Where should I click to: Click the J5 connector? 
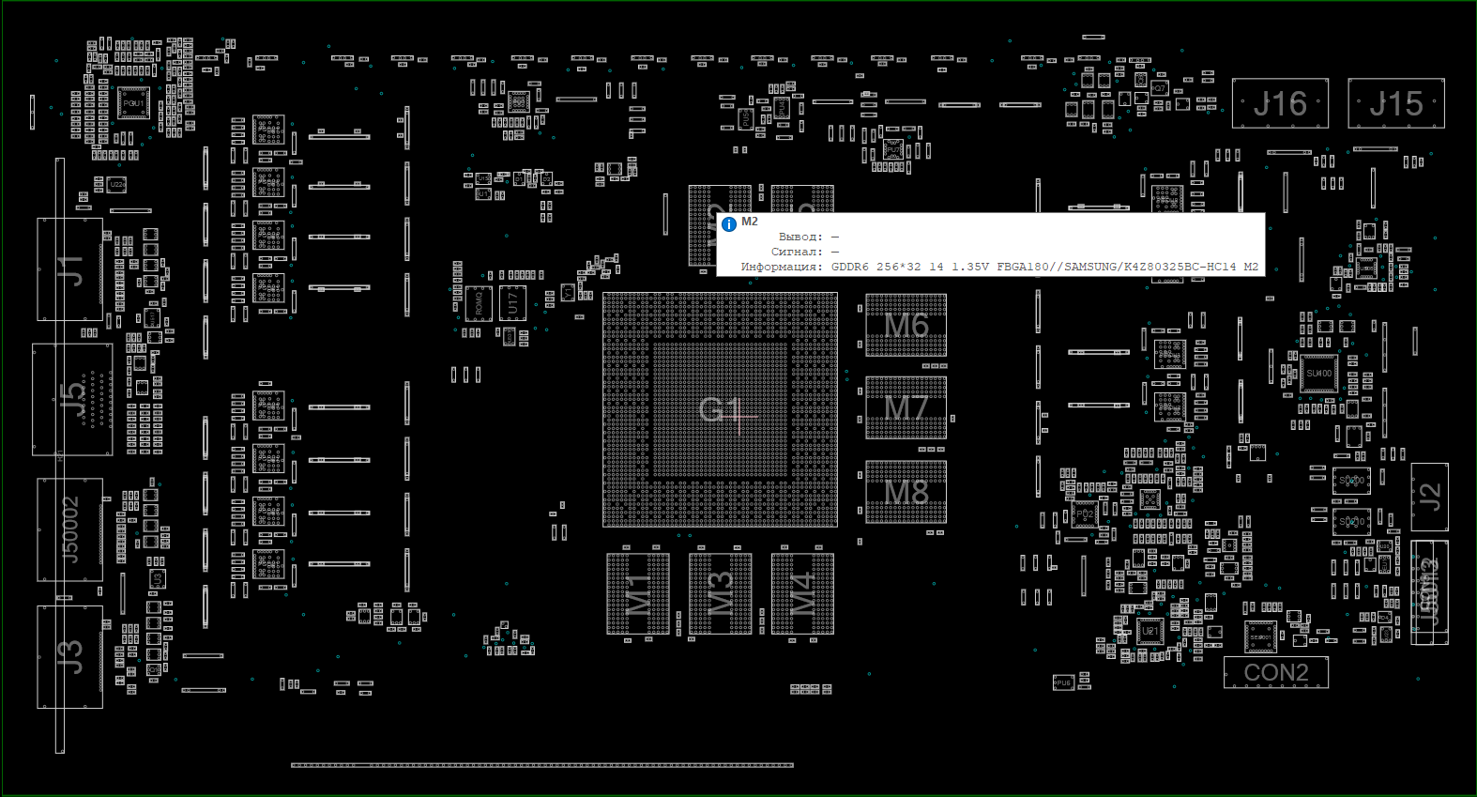72,399
